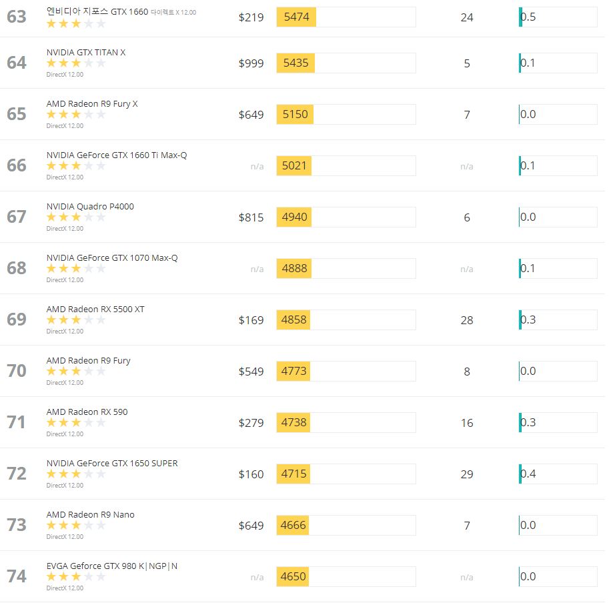Click the 5474 benchmark score bar
Viewport: 615px width, 609px height.
(x=346, y=17)
